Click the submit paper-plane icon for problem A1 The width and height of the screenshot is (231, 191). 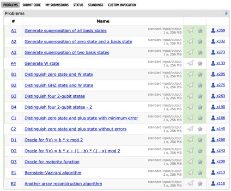point(190,30)
